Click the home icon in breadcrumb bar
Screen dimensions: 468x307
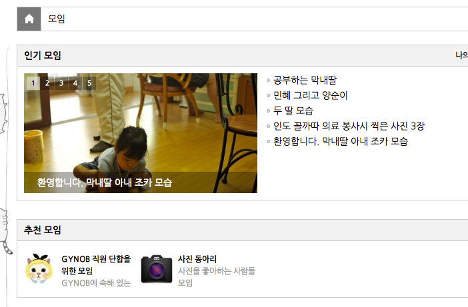click(29, 19)
